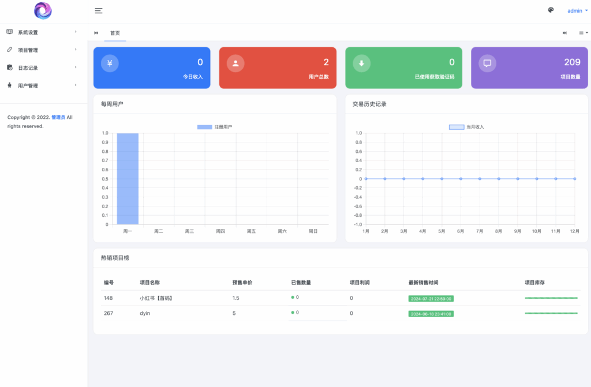
Task: Click the logo at top left
Action: 43,10
